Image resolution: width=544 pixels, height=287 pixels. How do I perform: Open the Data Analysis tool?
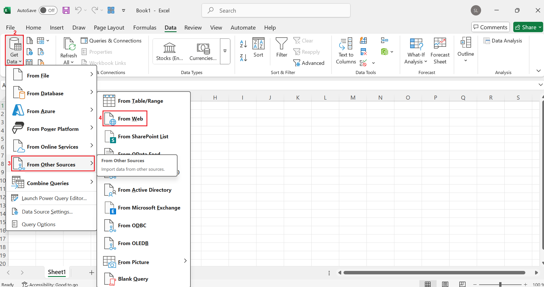coord(503,41)
